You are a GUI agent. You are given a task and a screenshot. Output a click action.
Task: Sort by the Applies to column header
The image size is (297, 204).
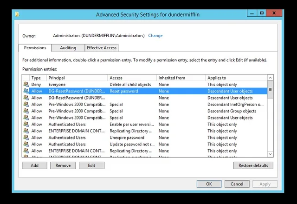pyautogui.click(x=236, y=78)
